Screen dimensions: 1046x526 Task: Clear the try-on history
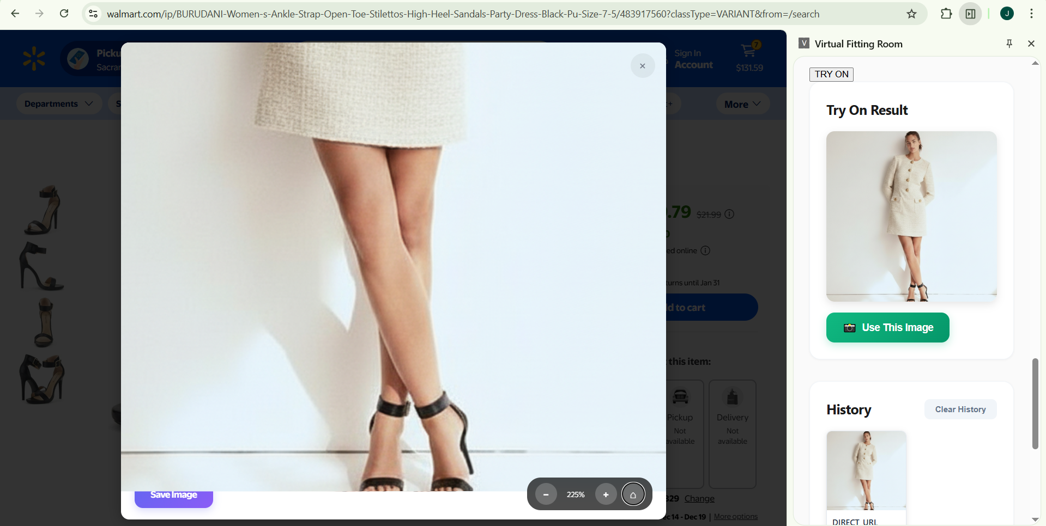point(960,409)
